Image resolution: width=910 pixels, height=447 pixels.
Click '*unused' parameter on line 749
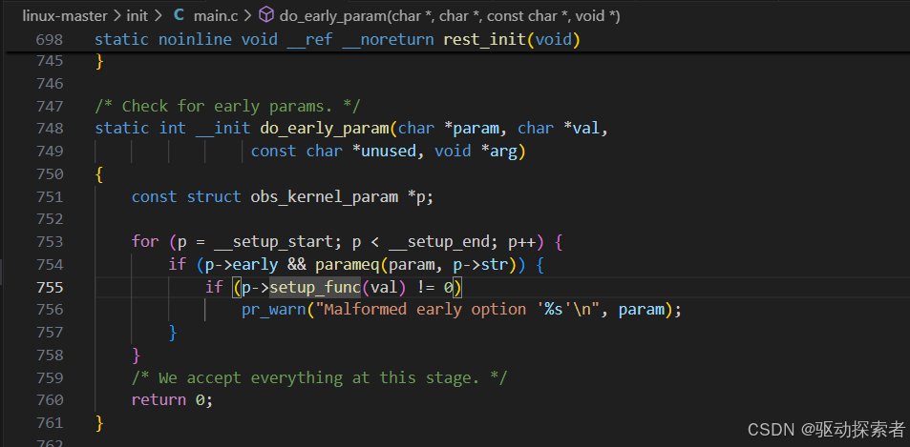(x=384, y=152)
